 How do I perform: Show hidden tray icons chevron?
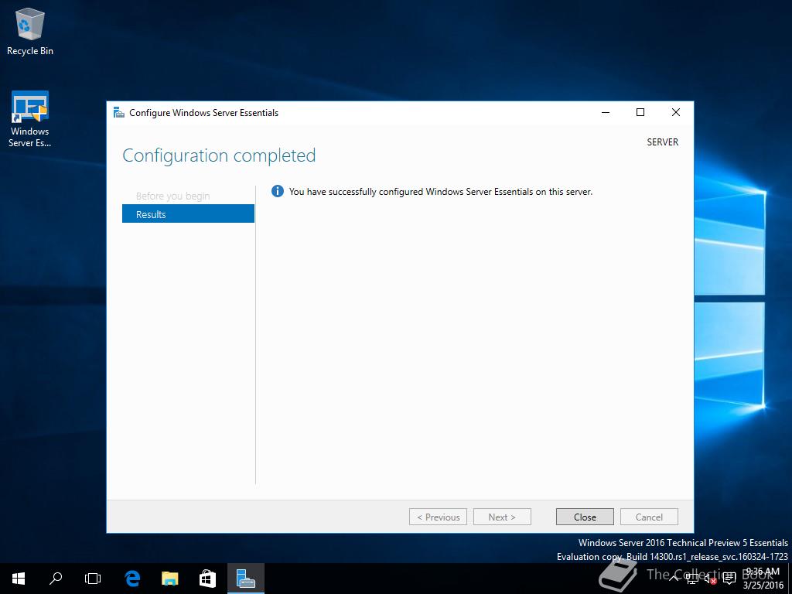(674, 579)
